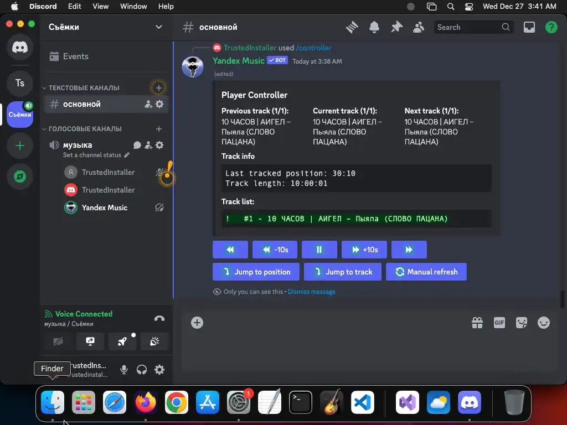Select the Ts server icon
567x425 pixels.
20,83
